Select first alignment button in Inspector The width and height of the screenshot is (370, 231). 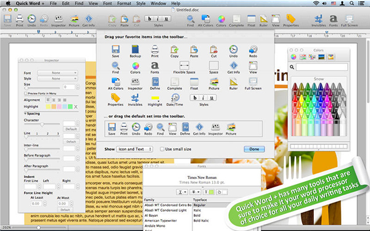pos(48,100)
